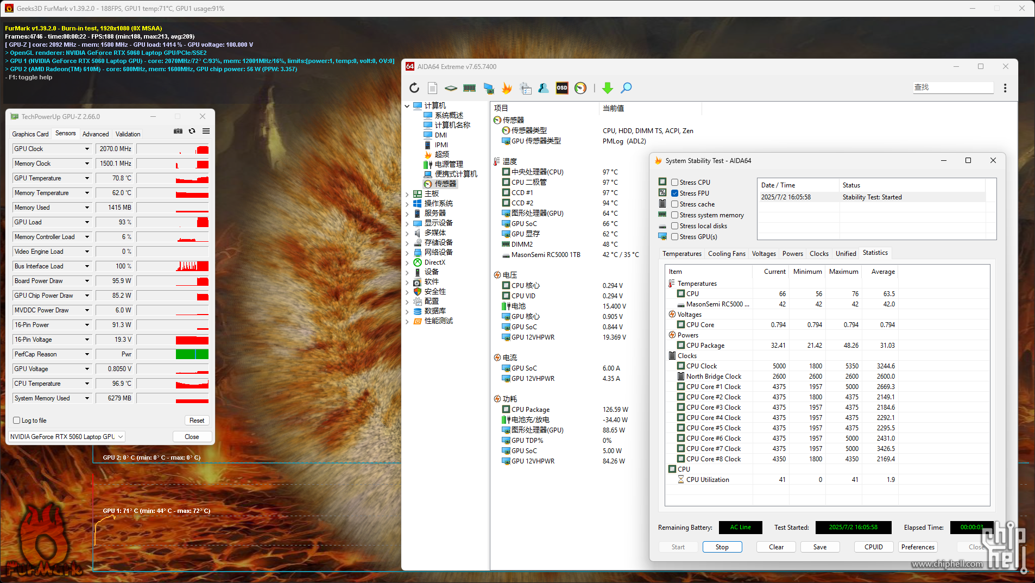Click the monitor diagnostics toolbar icon in AIDA64
This screenshot has height=583, width=1035.
(488, 87)
